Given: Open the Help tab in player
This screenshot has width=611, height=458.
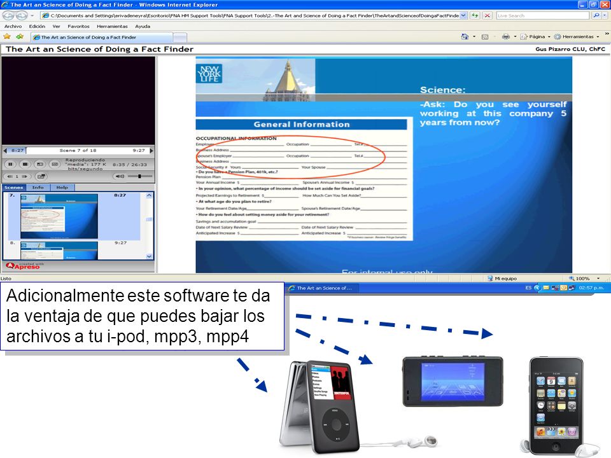Looking at the screenshot, I should point(62,187).
